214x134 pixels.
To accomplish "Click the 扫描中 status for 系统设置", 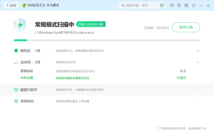I will pyautogui.click(x=181, y=78).
